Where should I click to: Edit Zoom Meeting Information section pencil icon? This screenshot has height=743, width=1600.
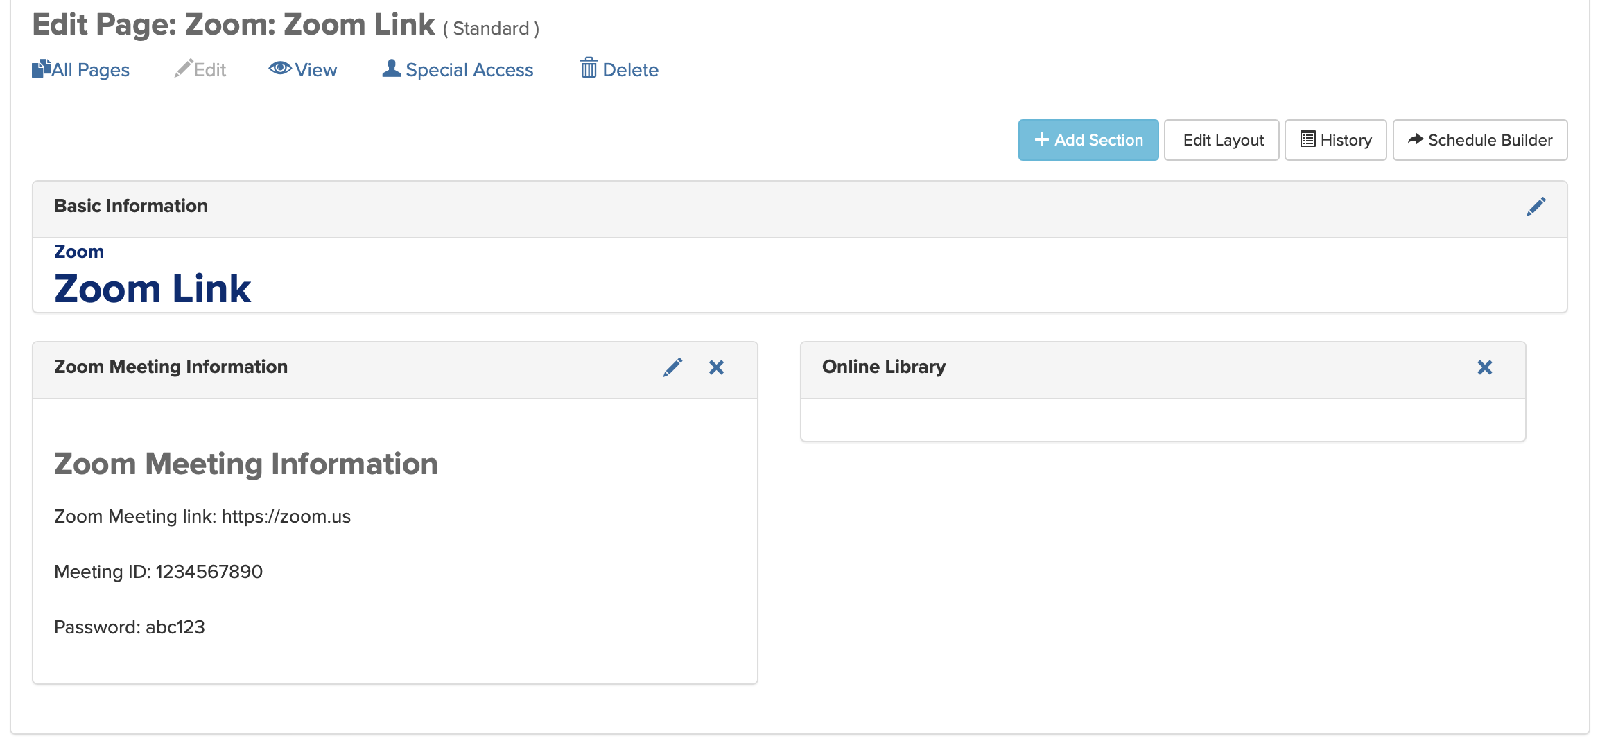click(672, 367)
